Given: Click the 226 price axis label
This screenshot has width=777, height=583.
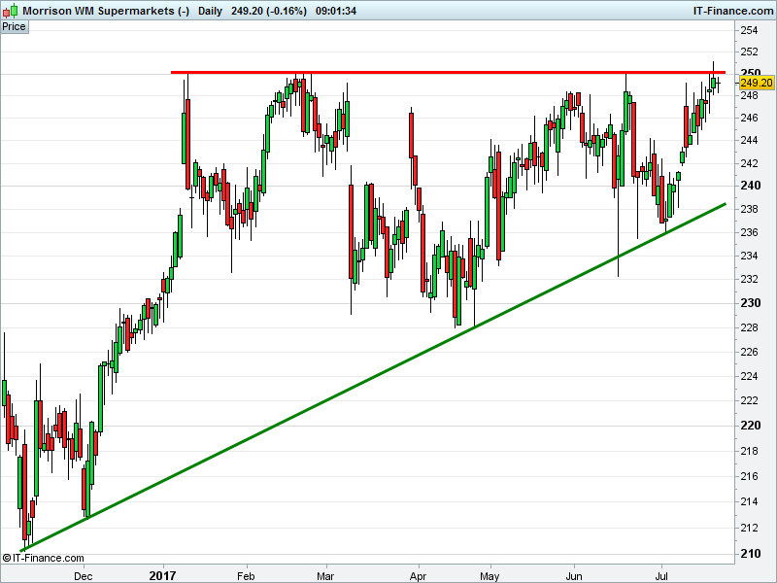Looking at the screenshot, I should coord(749,352).
